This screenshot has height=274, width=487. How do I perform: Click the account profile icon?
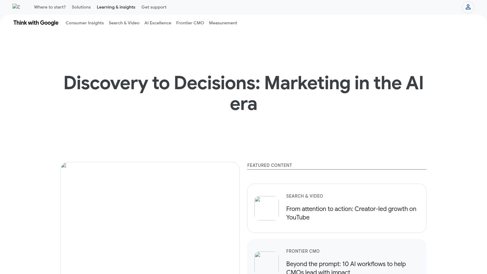468,7
